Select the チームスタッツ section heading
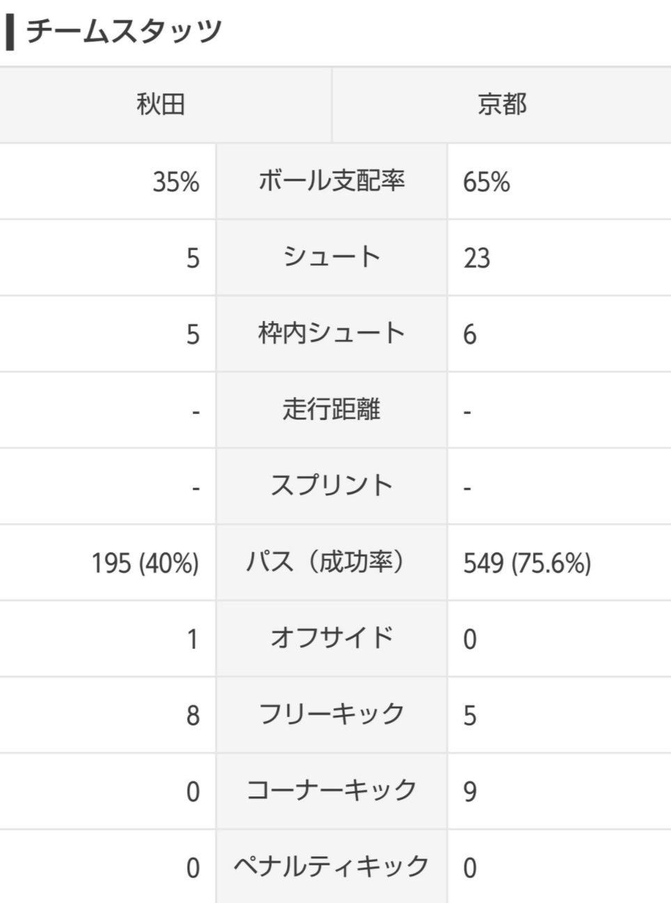The width and height of the screenshot is (671, 903). (x=124, y=31)
